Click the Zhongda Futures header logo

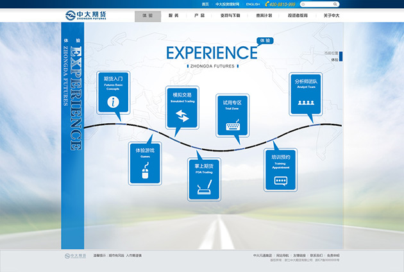(86, 15)
